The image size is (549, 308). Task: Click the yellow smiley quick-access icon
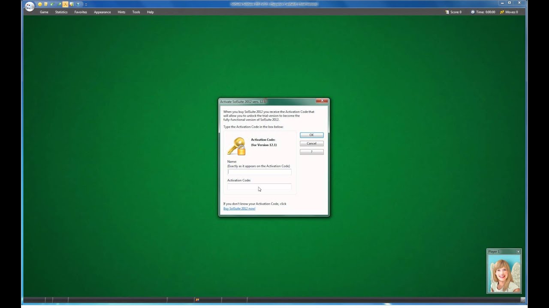pyautogui.click(x=40, y=4)
